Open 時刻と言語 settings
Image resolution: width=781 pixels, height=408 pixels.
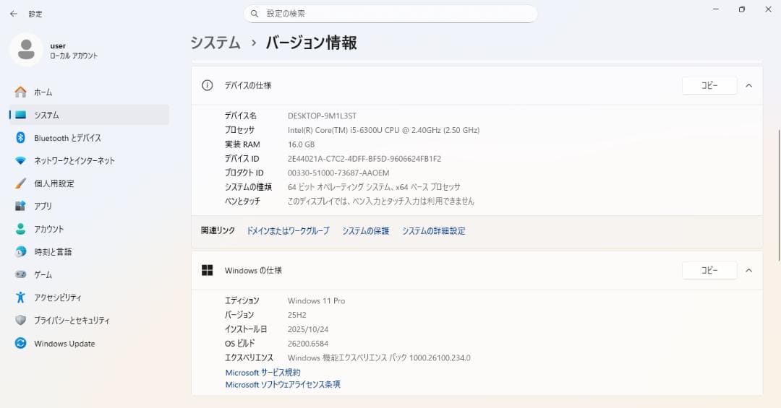click(x=90, y=252)
